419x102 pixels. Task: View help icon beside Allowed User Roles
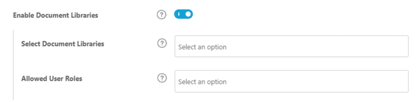[162, 78]
